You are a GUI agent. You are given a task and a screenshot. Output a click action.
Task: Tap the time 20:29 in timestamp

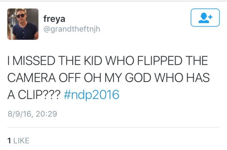46,114
